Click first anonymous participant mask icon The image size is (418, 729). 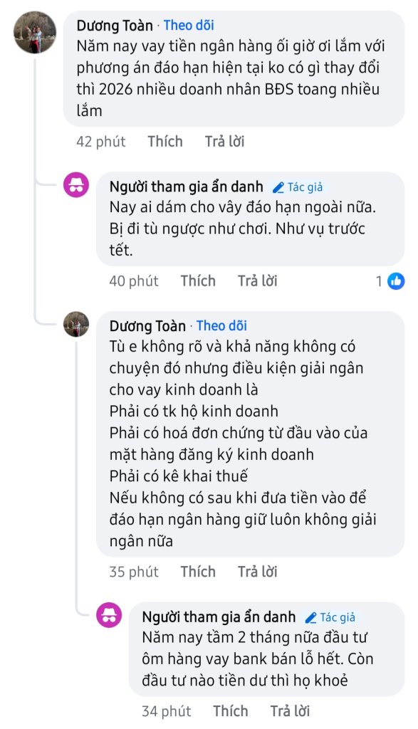(x=76, y=184)
